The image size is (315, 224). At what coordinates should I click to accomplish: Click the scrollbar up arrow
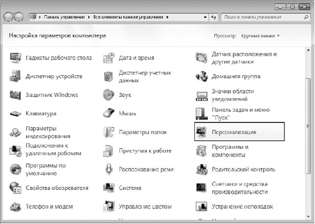click(309, 51)
